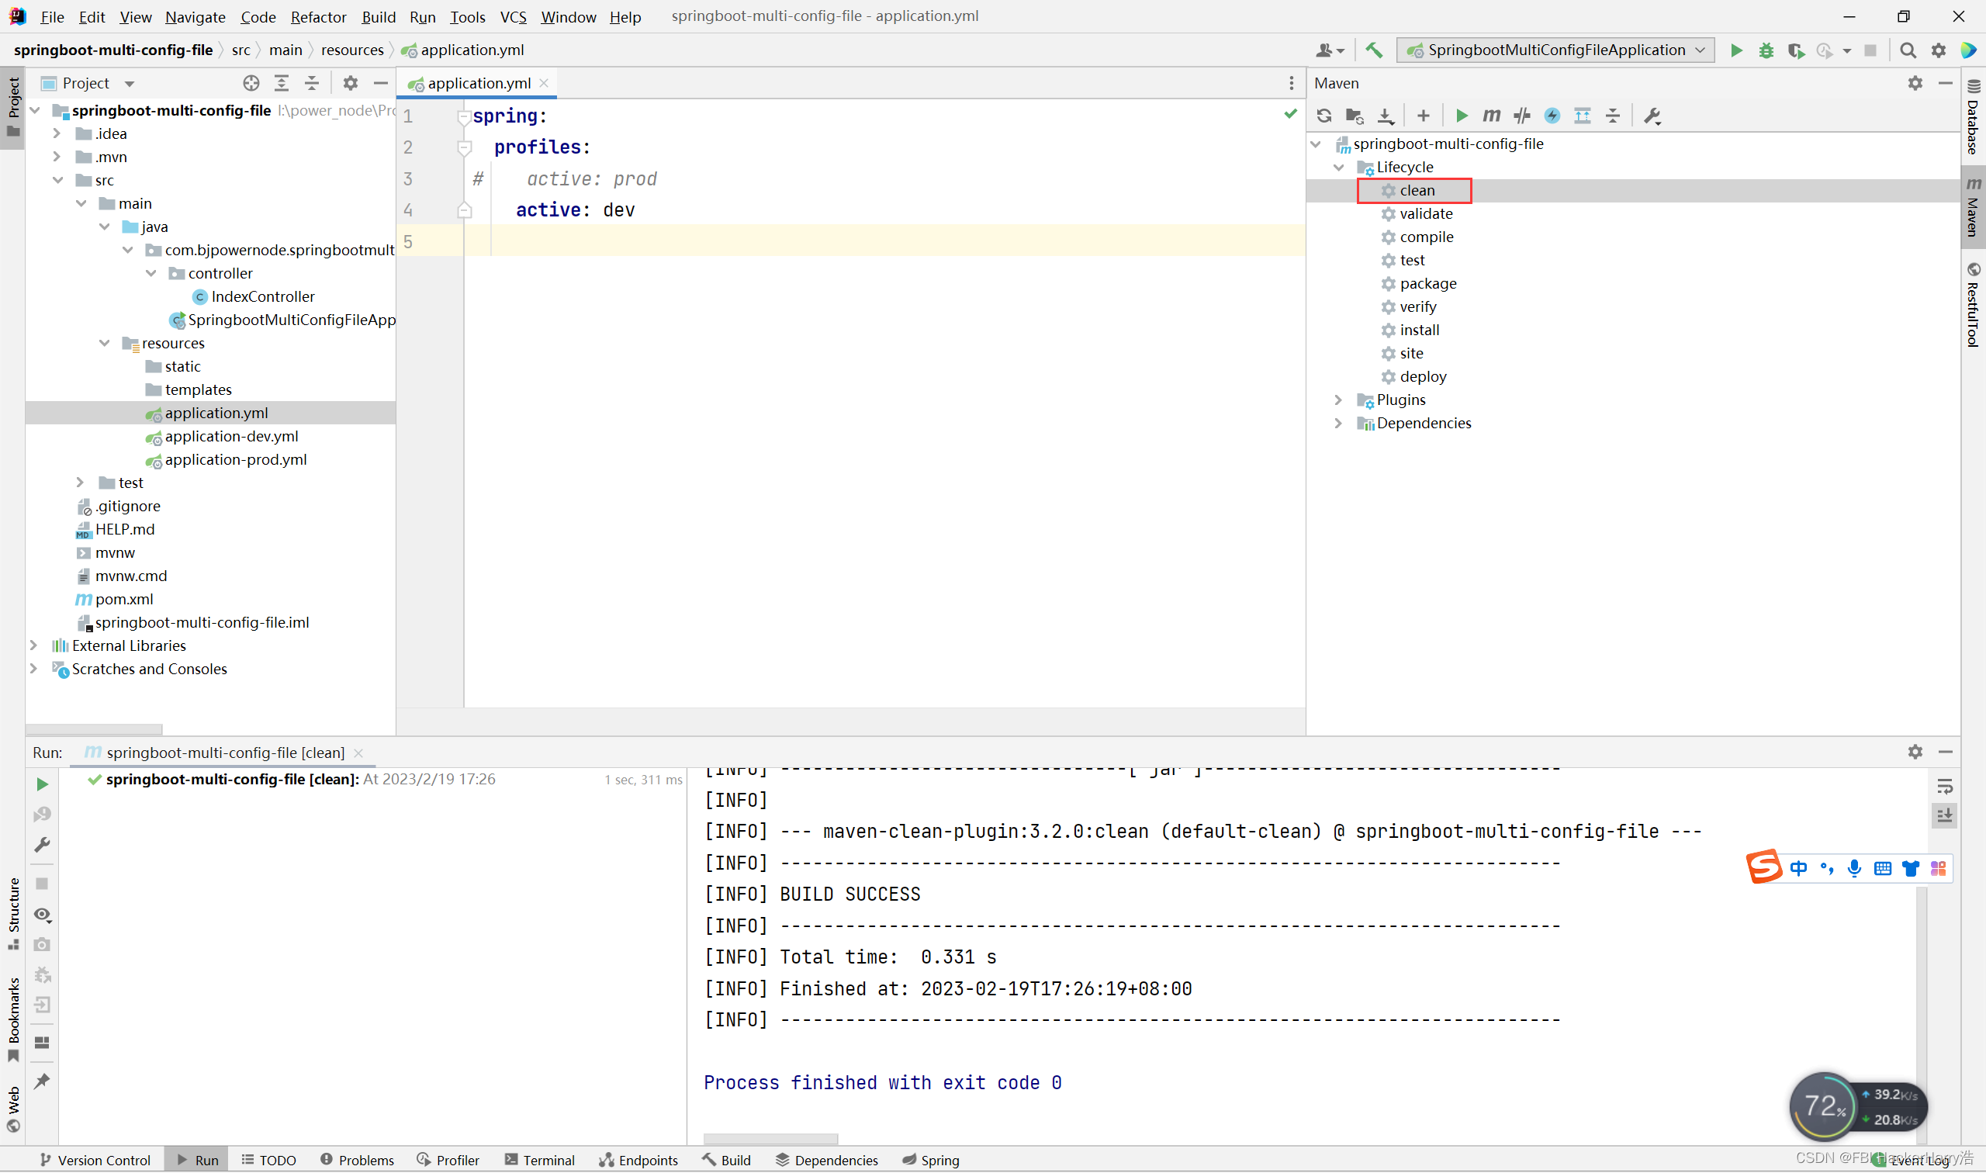The width and height of the screenshot is (1986, 1173).
Task: Reload all Maven projects icon
Action: coord(1323,116)
